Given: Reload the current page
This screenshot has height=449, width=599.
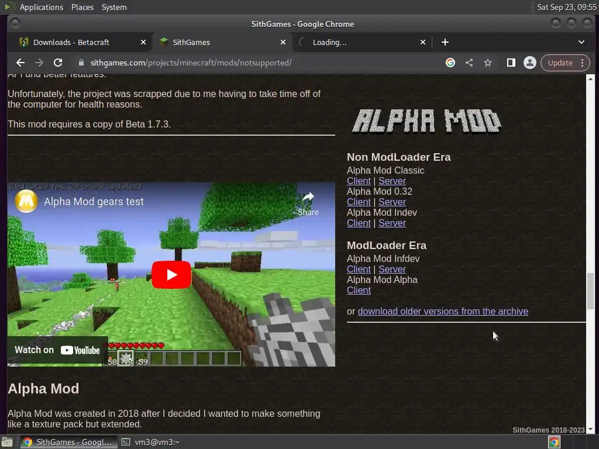Looking at the screenshot, I should point(58,63).
